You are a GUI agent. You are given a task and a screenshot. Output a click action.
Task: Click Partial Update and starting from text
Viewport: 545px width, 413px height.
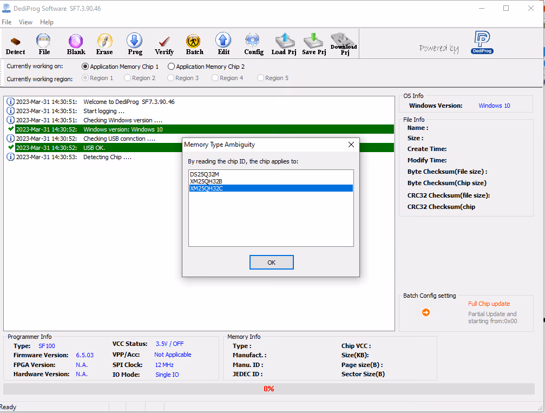[492, 317]
